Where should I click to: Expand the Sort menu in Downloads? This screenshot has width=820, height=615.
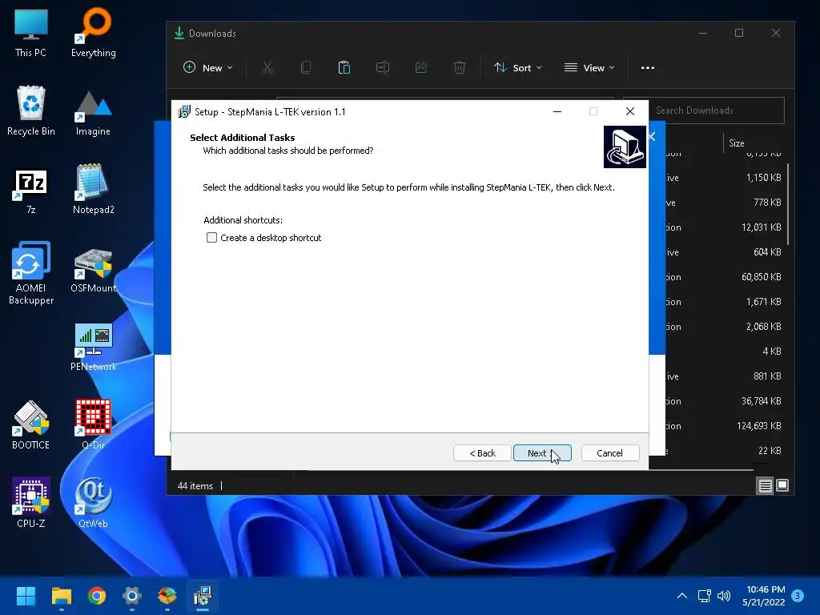(518, 67)
